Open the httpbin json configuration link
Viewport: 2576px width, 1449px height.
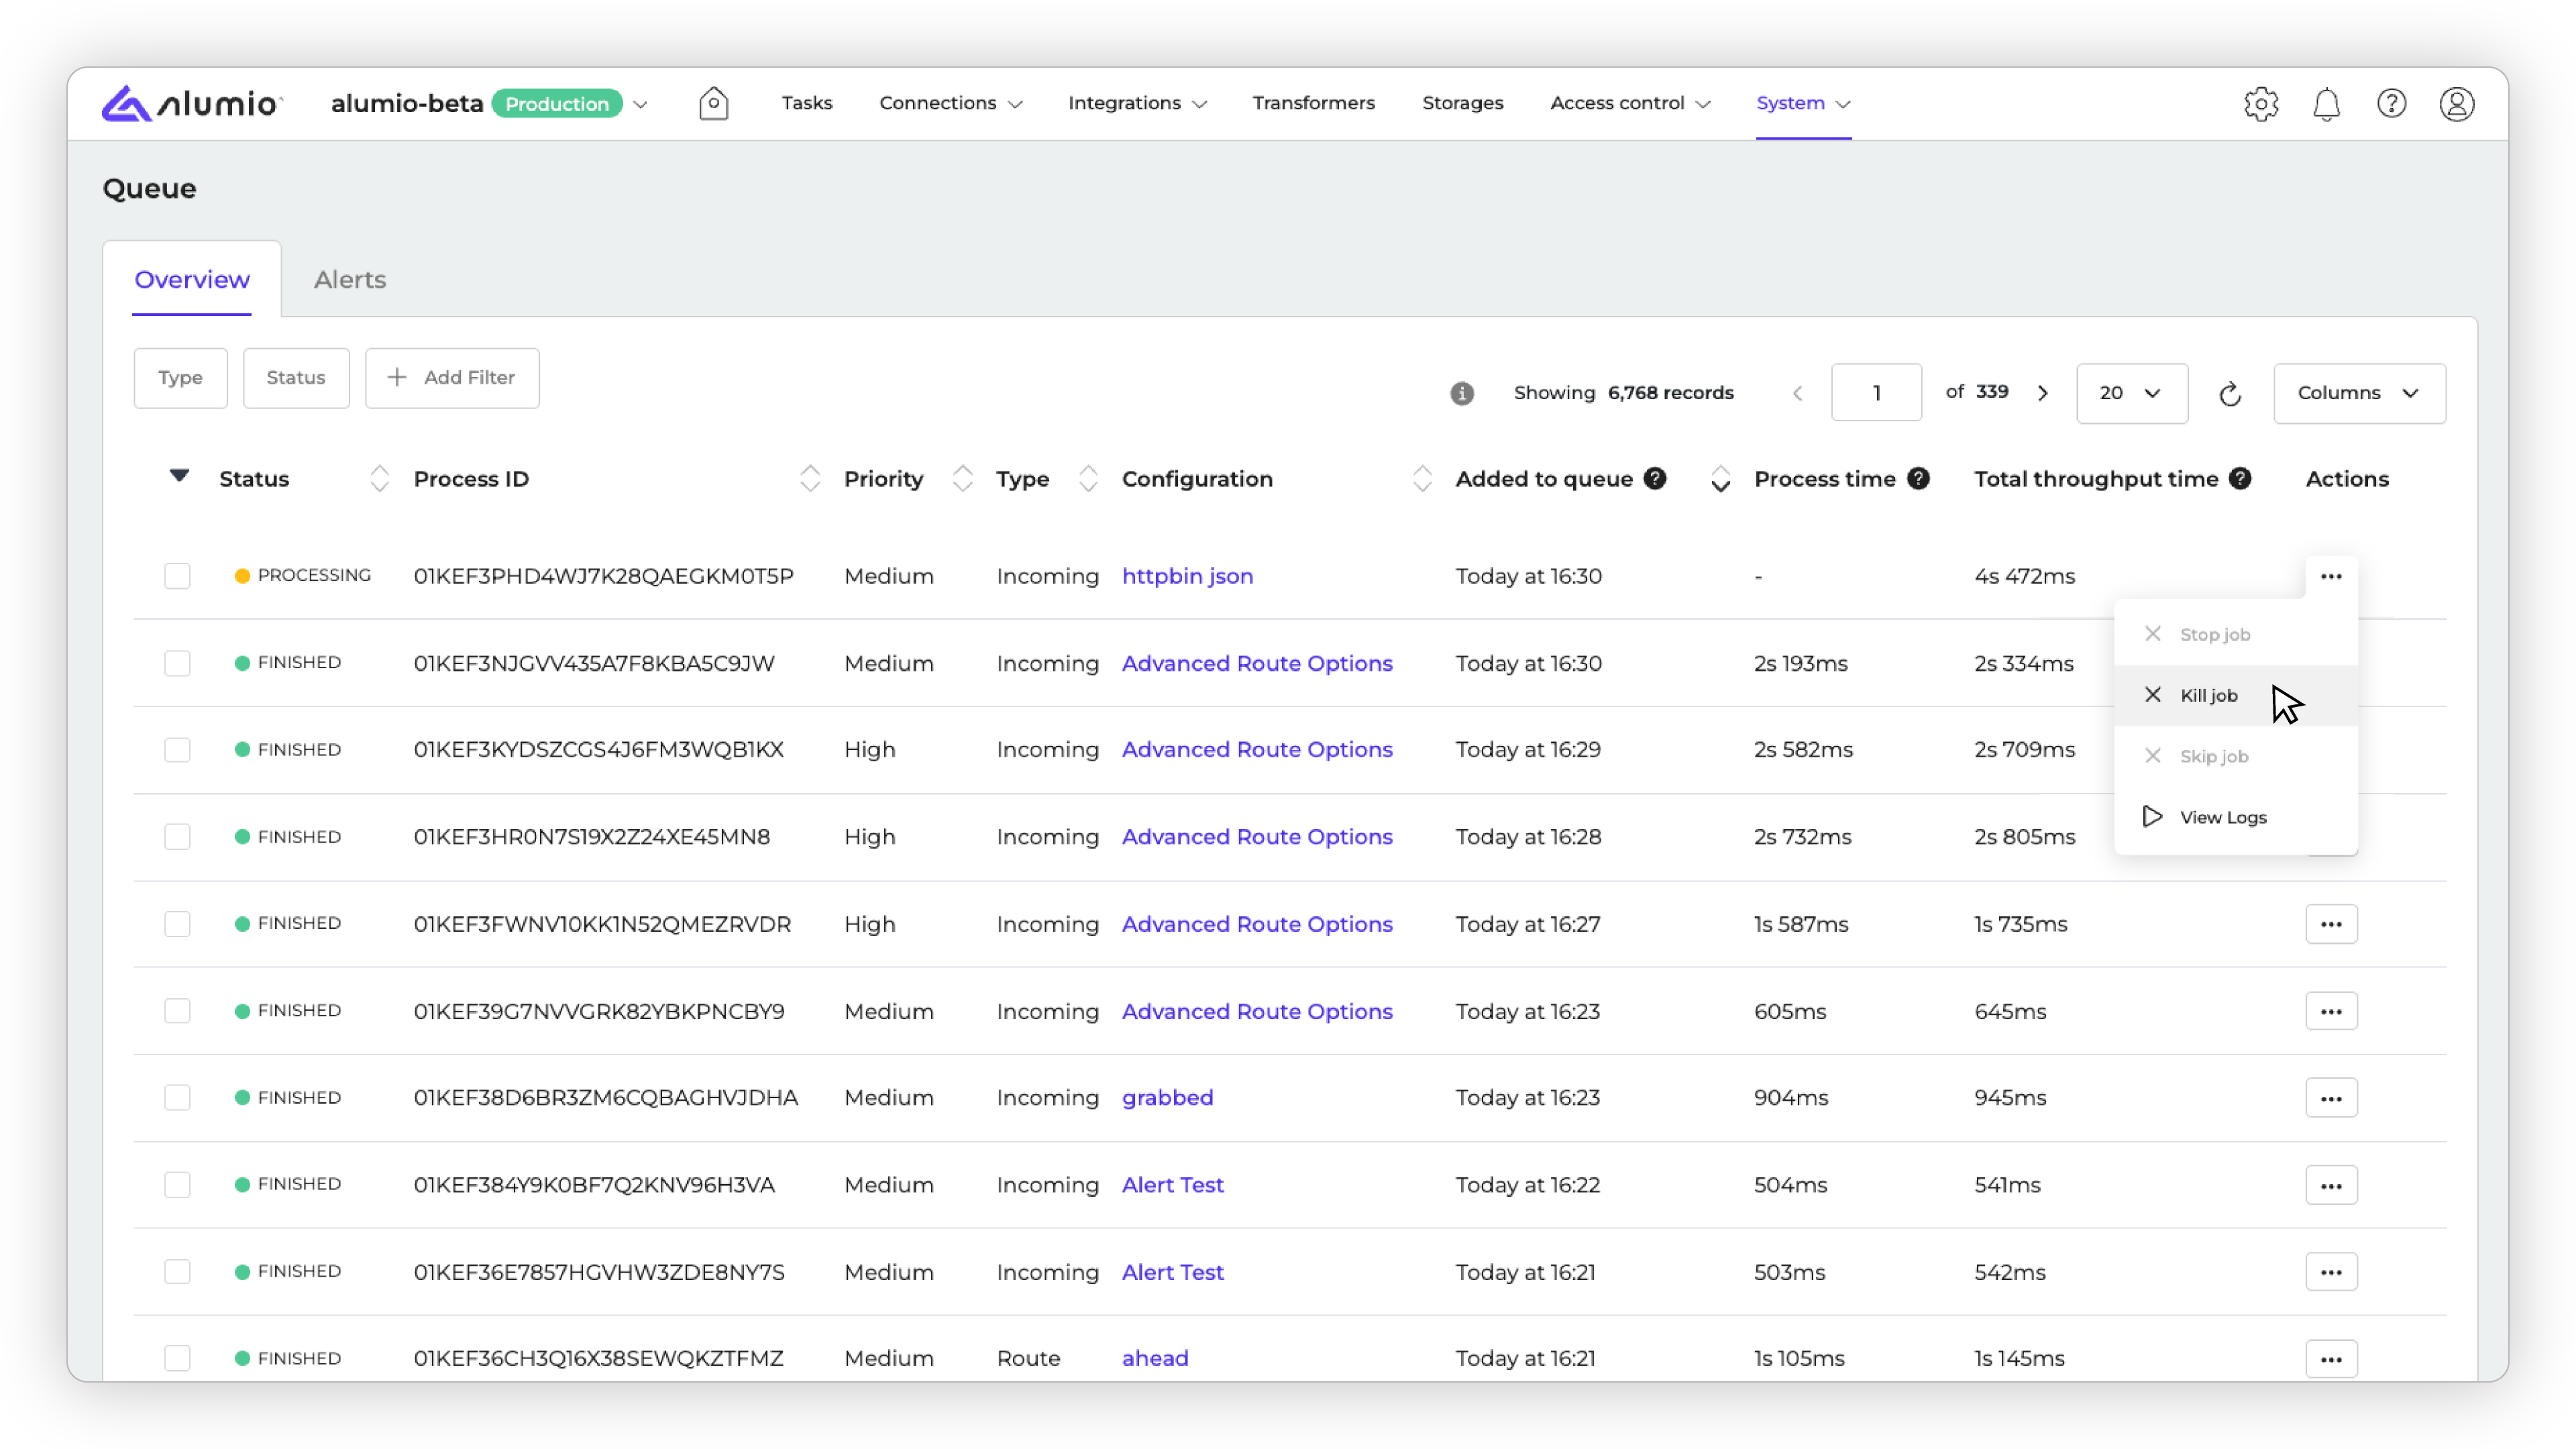pyautogui.click(x=1187, y=576)
